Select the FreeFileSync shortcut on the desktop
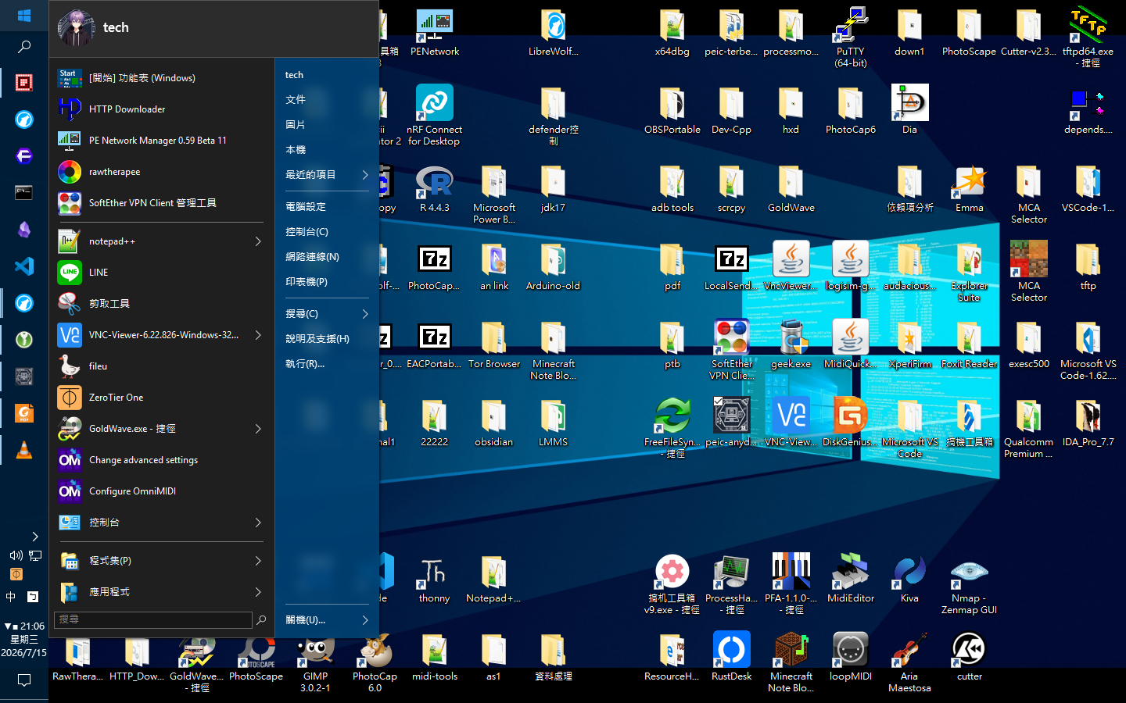This screenshot has height=703, width=1126. pyautogui.click(x=672, y=427)
